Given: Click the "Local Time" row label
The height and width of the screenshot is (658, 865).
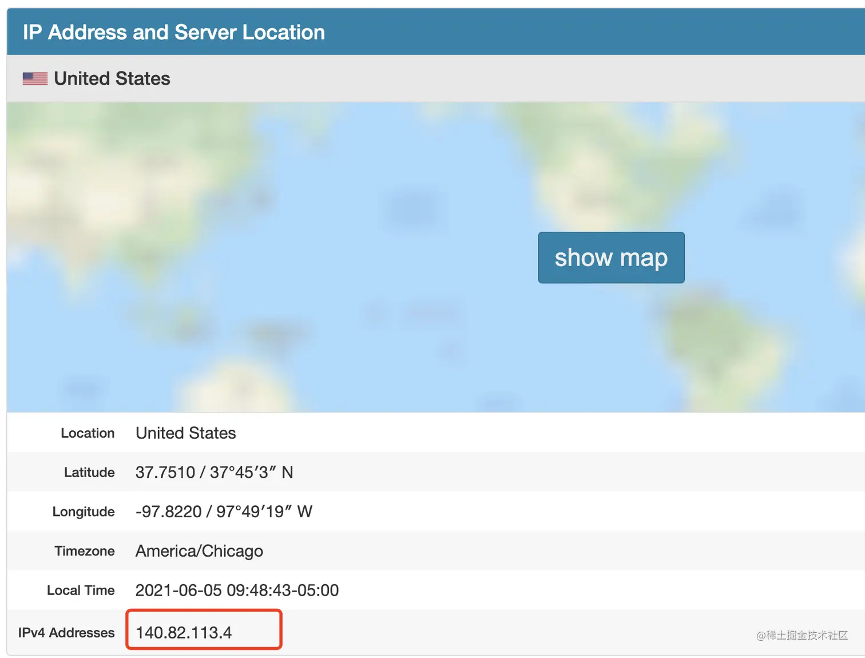Looking at the screenshot, I should pyautogui.click(x=81, y=590).
